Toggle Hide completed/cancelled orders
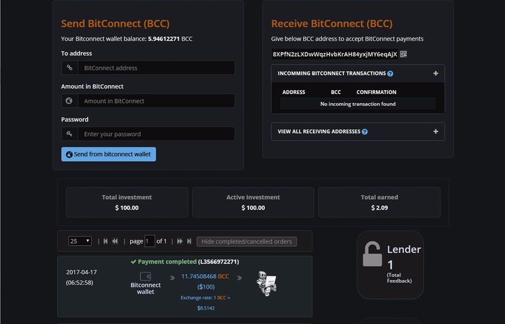The width and height of the screenshot is (505, 324). coord(247,241)
